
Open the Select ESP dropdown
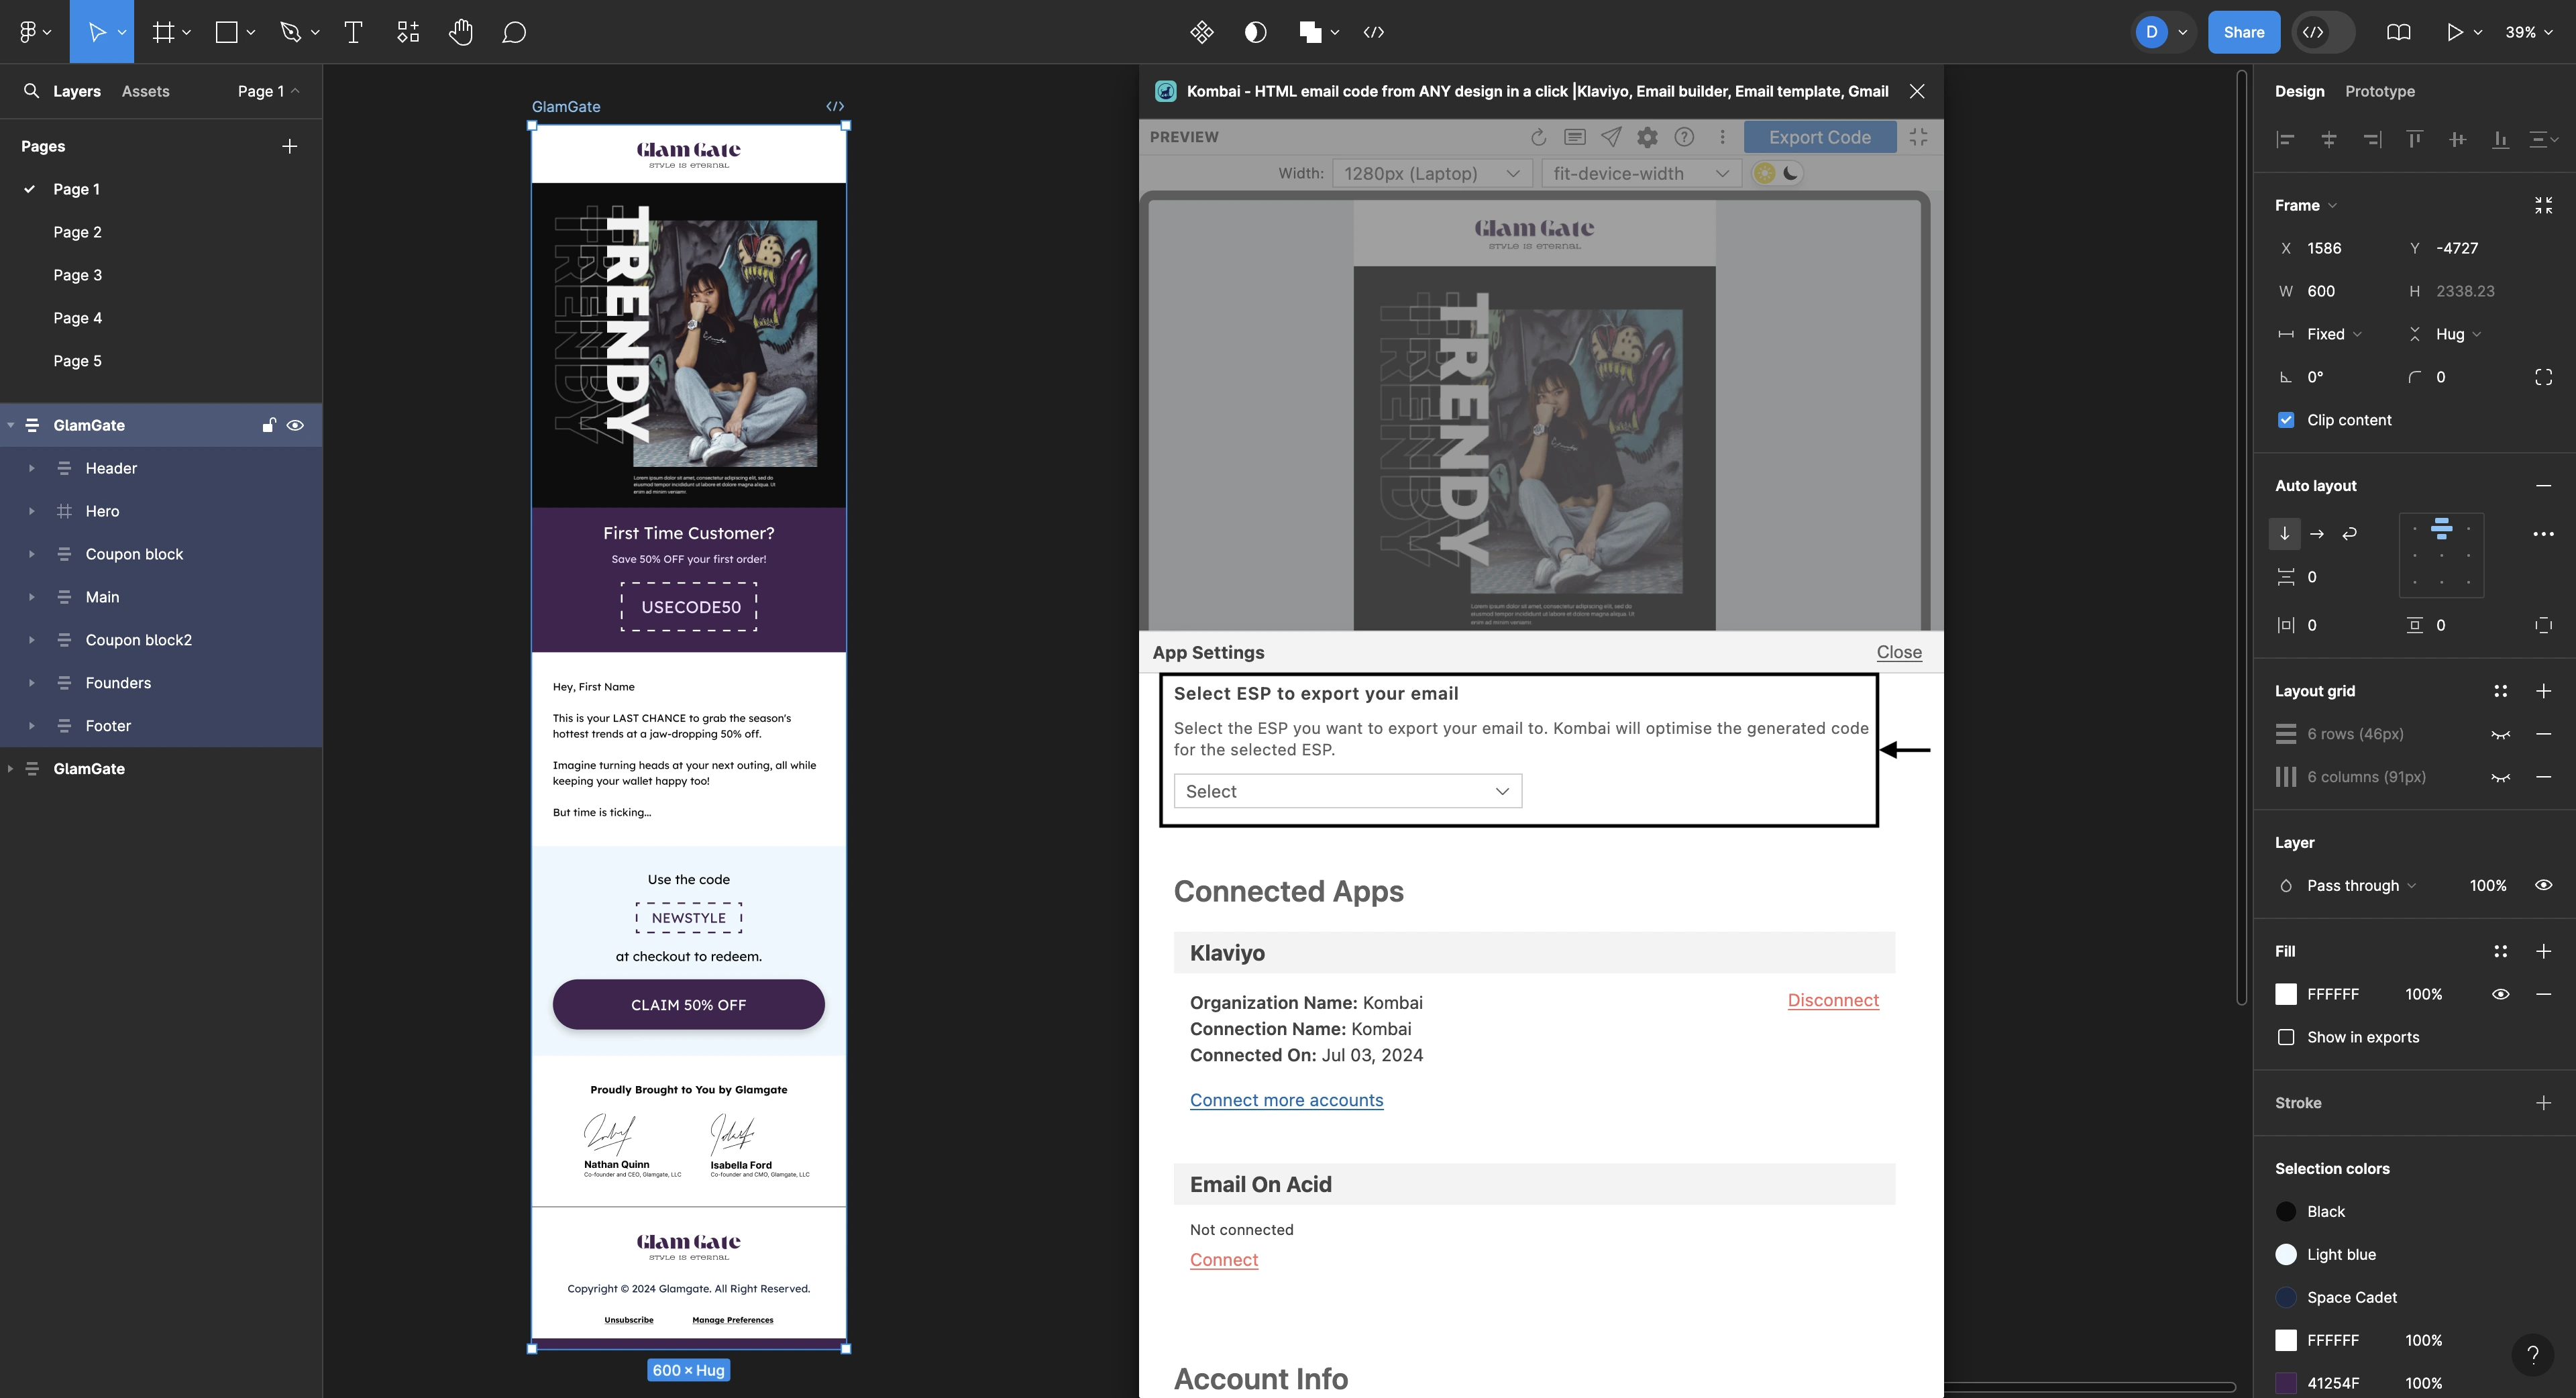tap(1347, 791)
